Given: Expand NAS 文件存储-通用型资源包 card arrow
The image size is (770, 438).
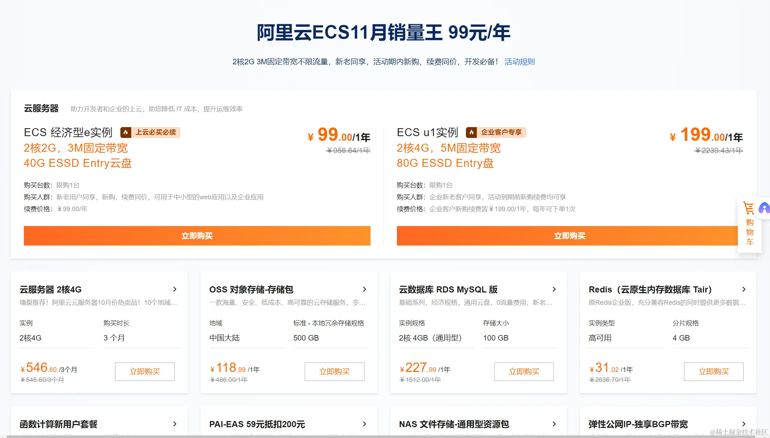Looking at the screenshot, I should 554,424.
